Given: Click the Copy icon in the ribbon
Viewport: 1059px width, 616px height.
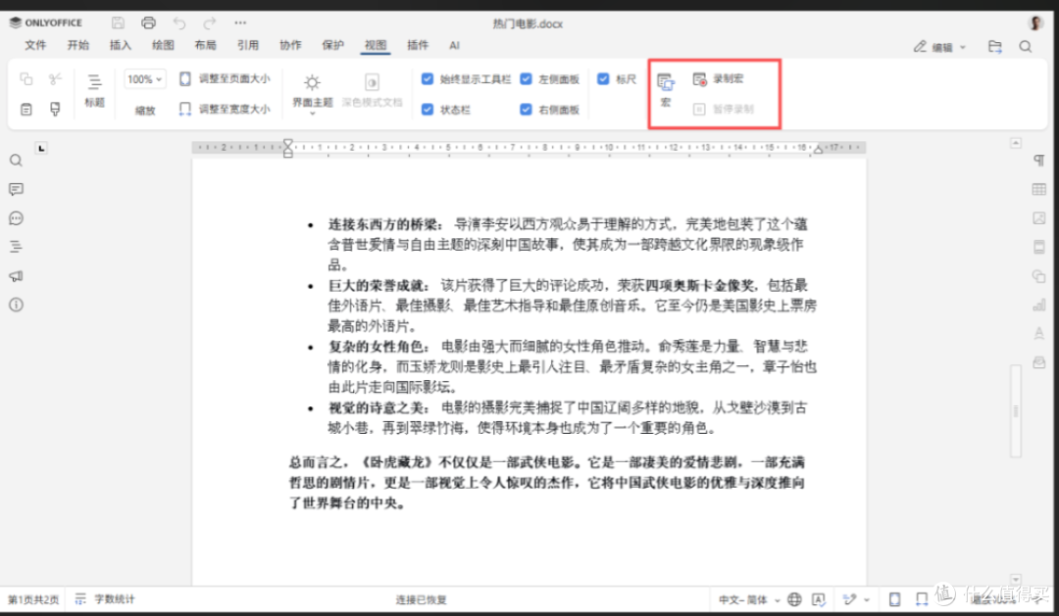Looking at the screenshot, I should [x=26, y=79].
